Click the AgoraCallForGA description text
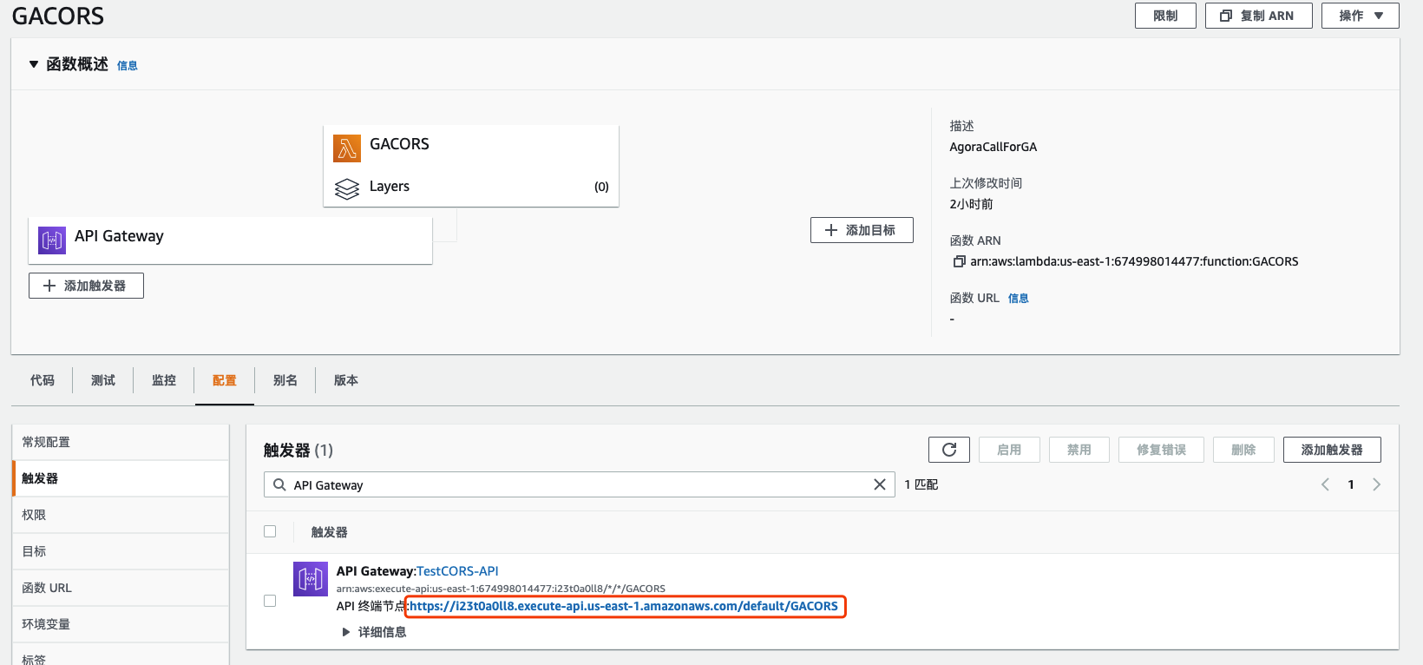 pyautogui.click(x=993, y=147)
